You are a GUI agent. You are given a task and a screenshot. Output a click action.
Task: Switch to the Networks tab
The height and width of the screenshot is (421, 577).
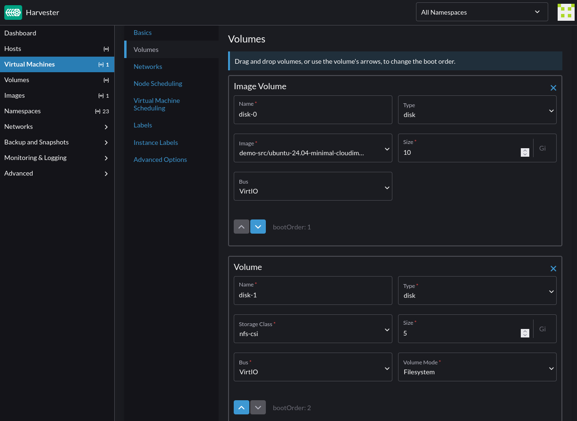click(x=148, y=67)
